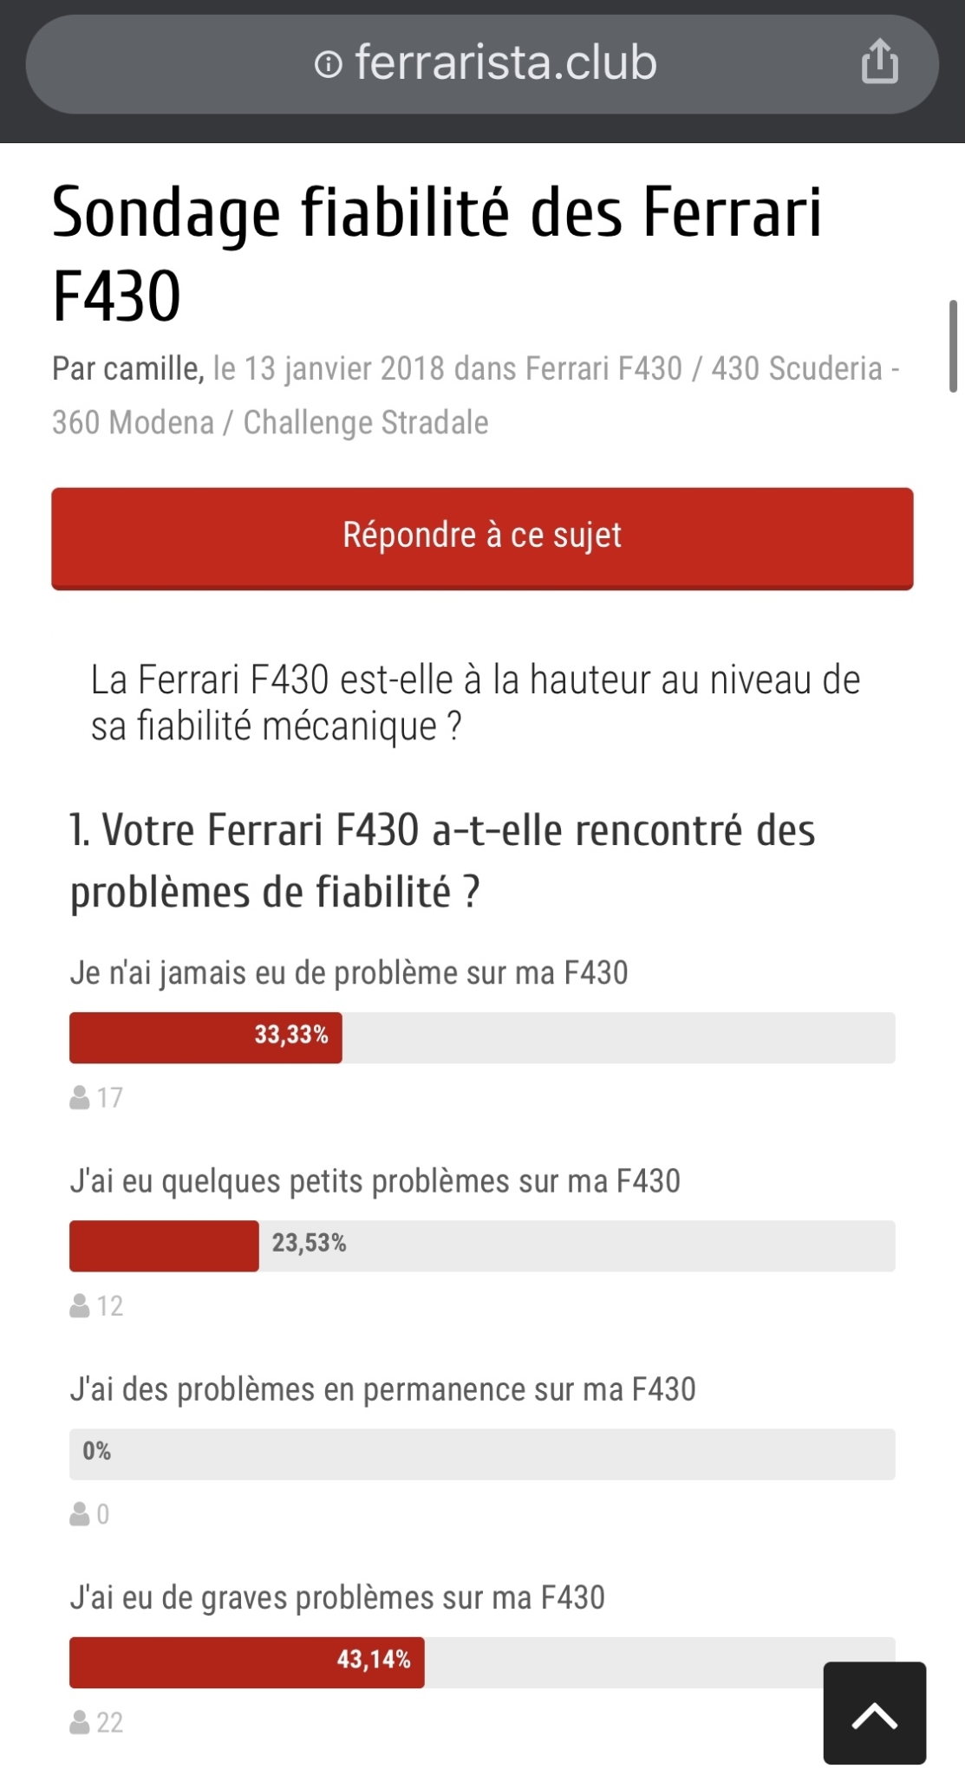Click the 23,53% poll result bar
Screen dimensions: 965x1775
point(482,1245)
